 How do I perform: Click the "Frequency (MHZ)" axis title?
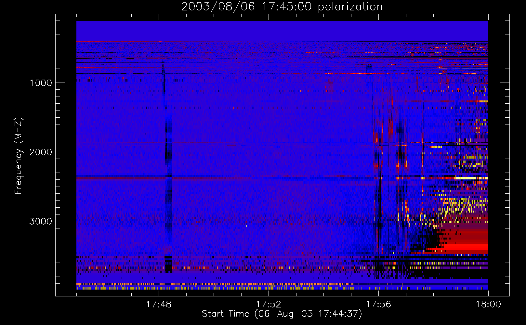19,156
